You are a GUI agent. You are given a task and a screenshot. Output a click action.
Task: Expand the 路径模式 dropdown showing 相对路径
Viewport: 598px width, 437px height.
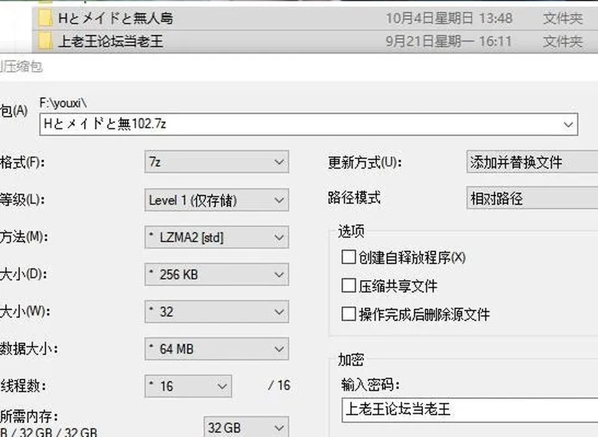532,198
